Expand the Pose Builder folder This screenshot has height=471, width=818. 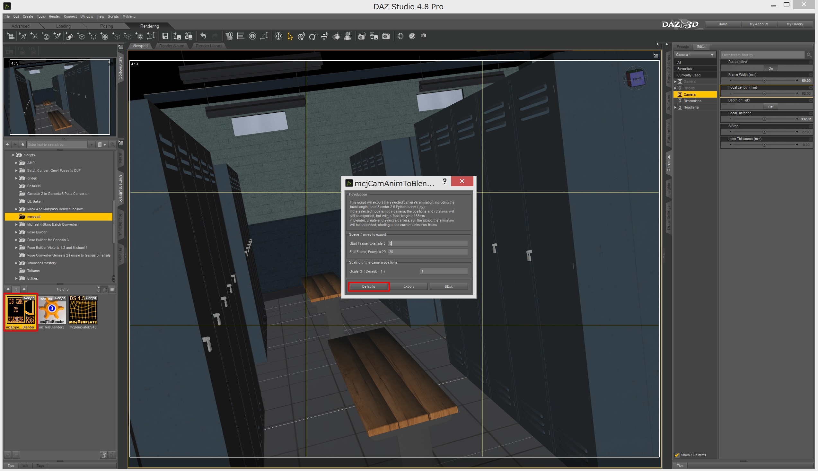pos(16,232)
